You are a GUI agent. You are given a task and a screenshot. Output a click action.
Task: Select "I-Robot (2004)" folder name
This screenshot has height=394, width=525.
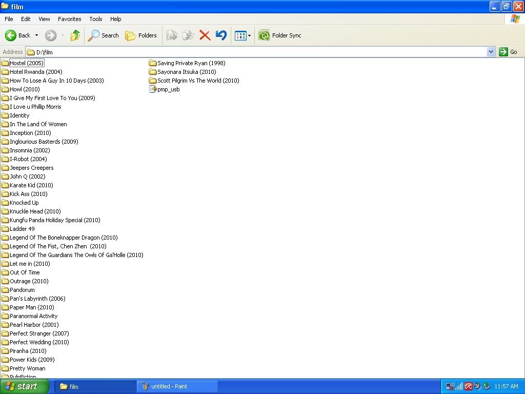coord(28,159)
